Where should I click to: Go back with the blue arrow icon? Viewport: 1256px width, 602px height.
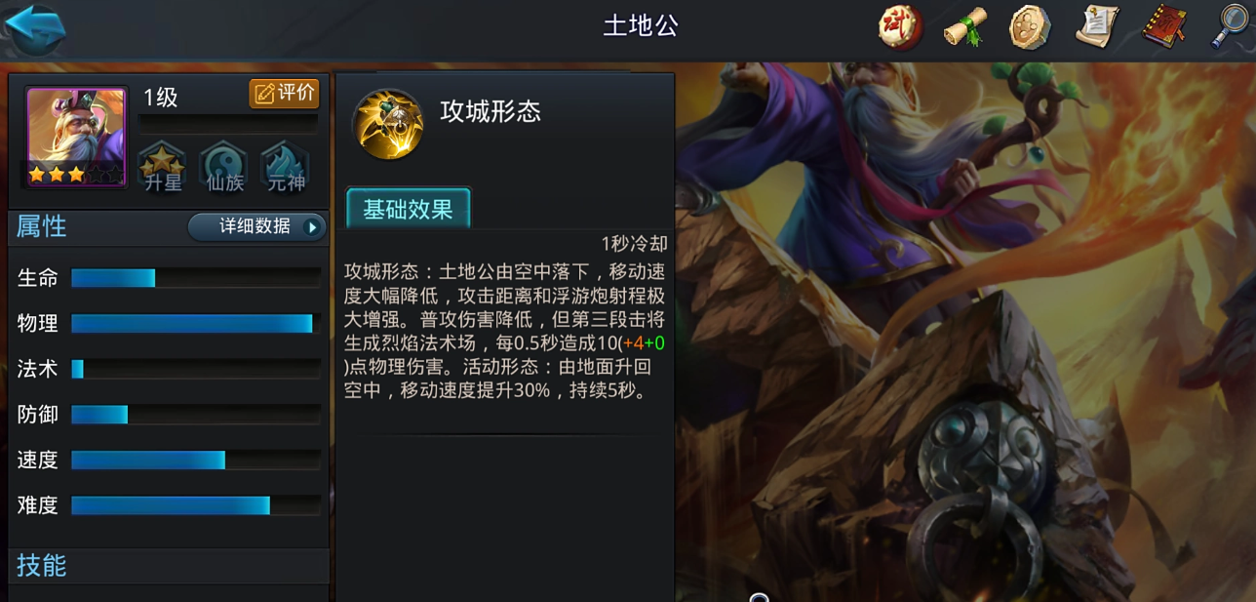click(x=35, y=27)
